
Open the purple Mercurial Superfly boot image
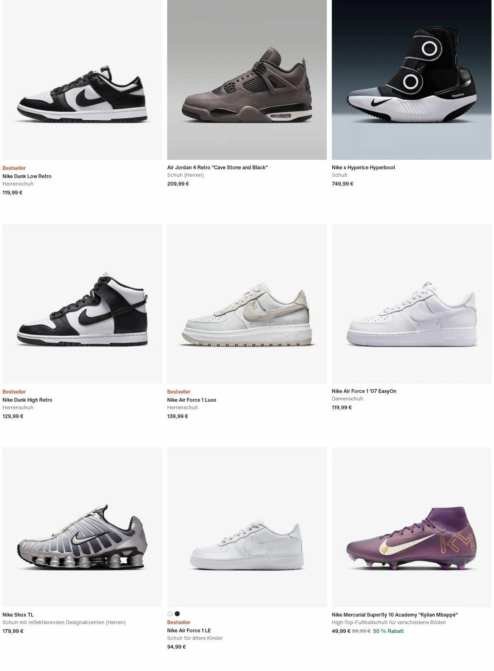coord(411,527)
